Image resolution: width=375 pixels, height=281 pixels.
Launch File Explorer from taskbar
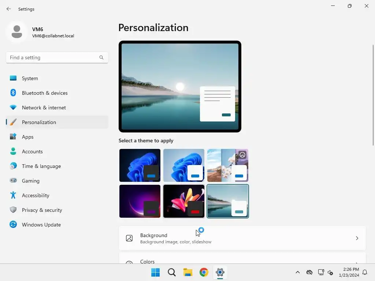(x=188, y=272)
